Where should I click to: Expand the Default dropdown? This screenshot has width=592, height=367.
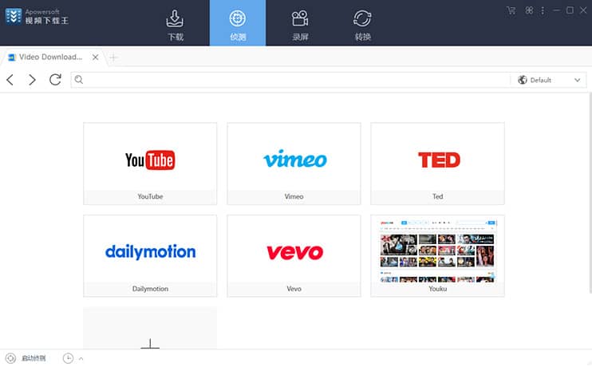tap(549, 80)
